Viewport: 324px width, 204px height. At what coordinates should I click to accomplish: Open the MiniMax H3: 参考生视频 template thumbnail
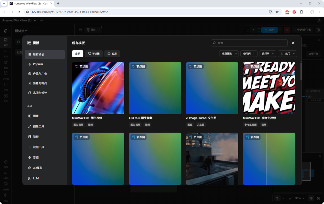point(269,88)
